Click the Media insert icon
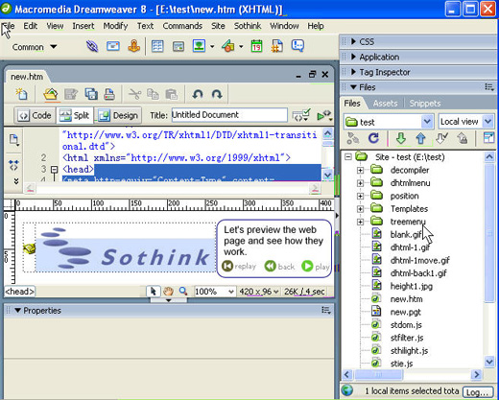 point(228,46)
